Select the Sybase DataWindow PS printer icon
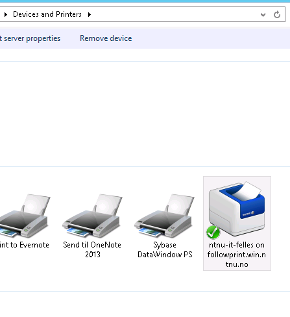 pyautogui.click(x=164, y=216)
